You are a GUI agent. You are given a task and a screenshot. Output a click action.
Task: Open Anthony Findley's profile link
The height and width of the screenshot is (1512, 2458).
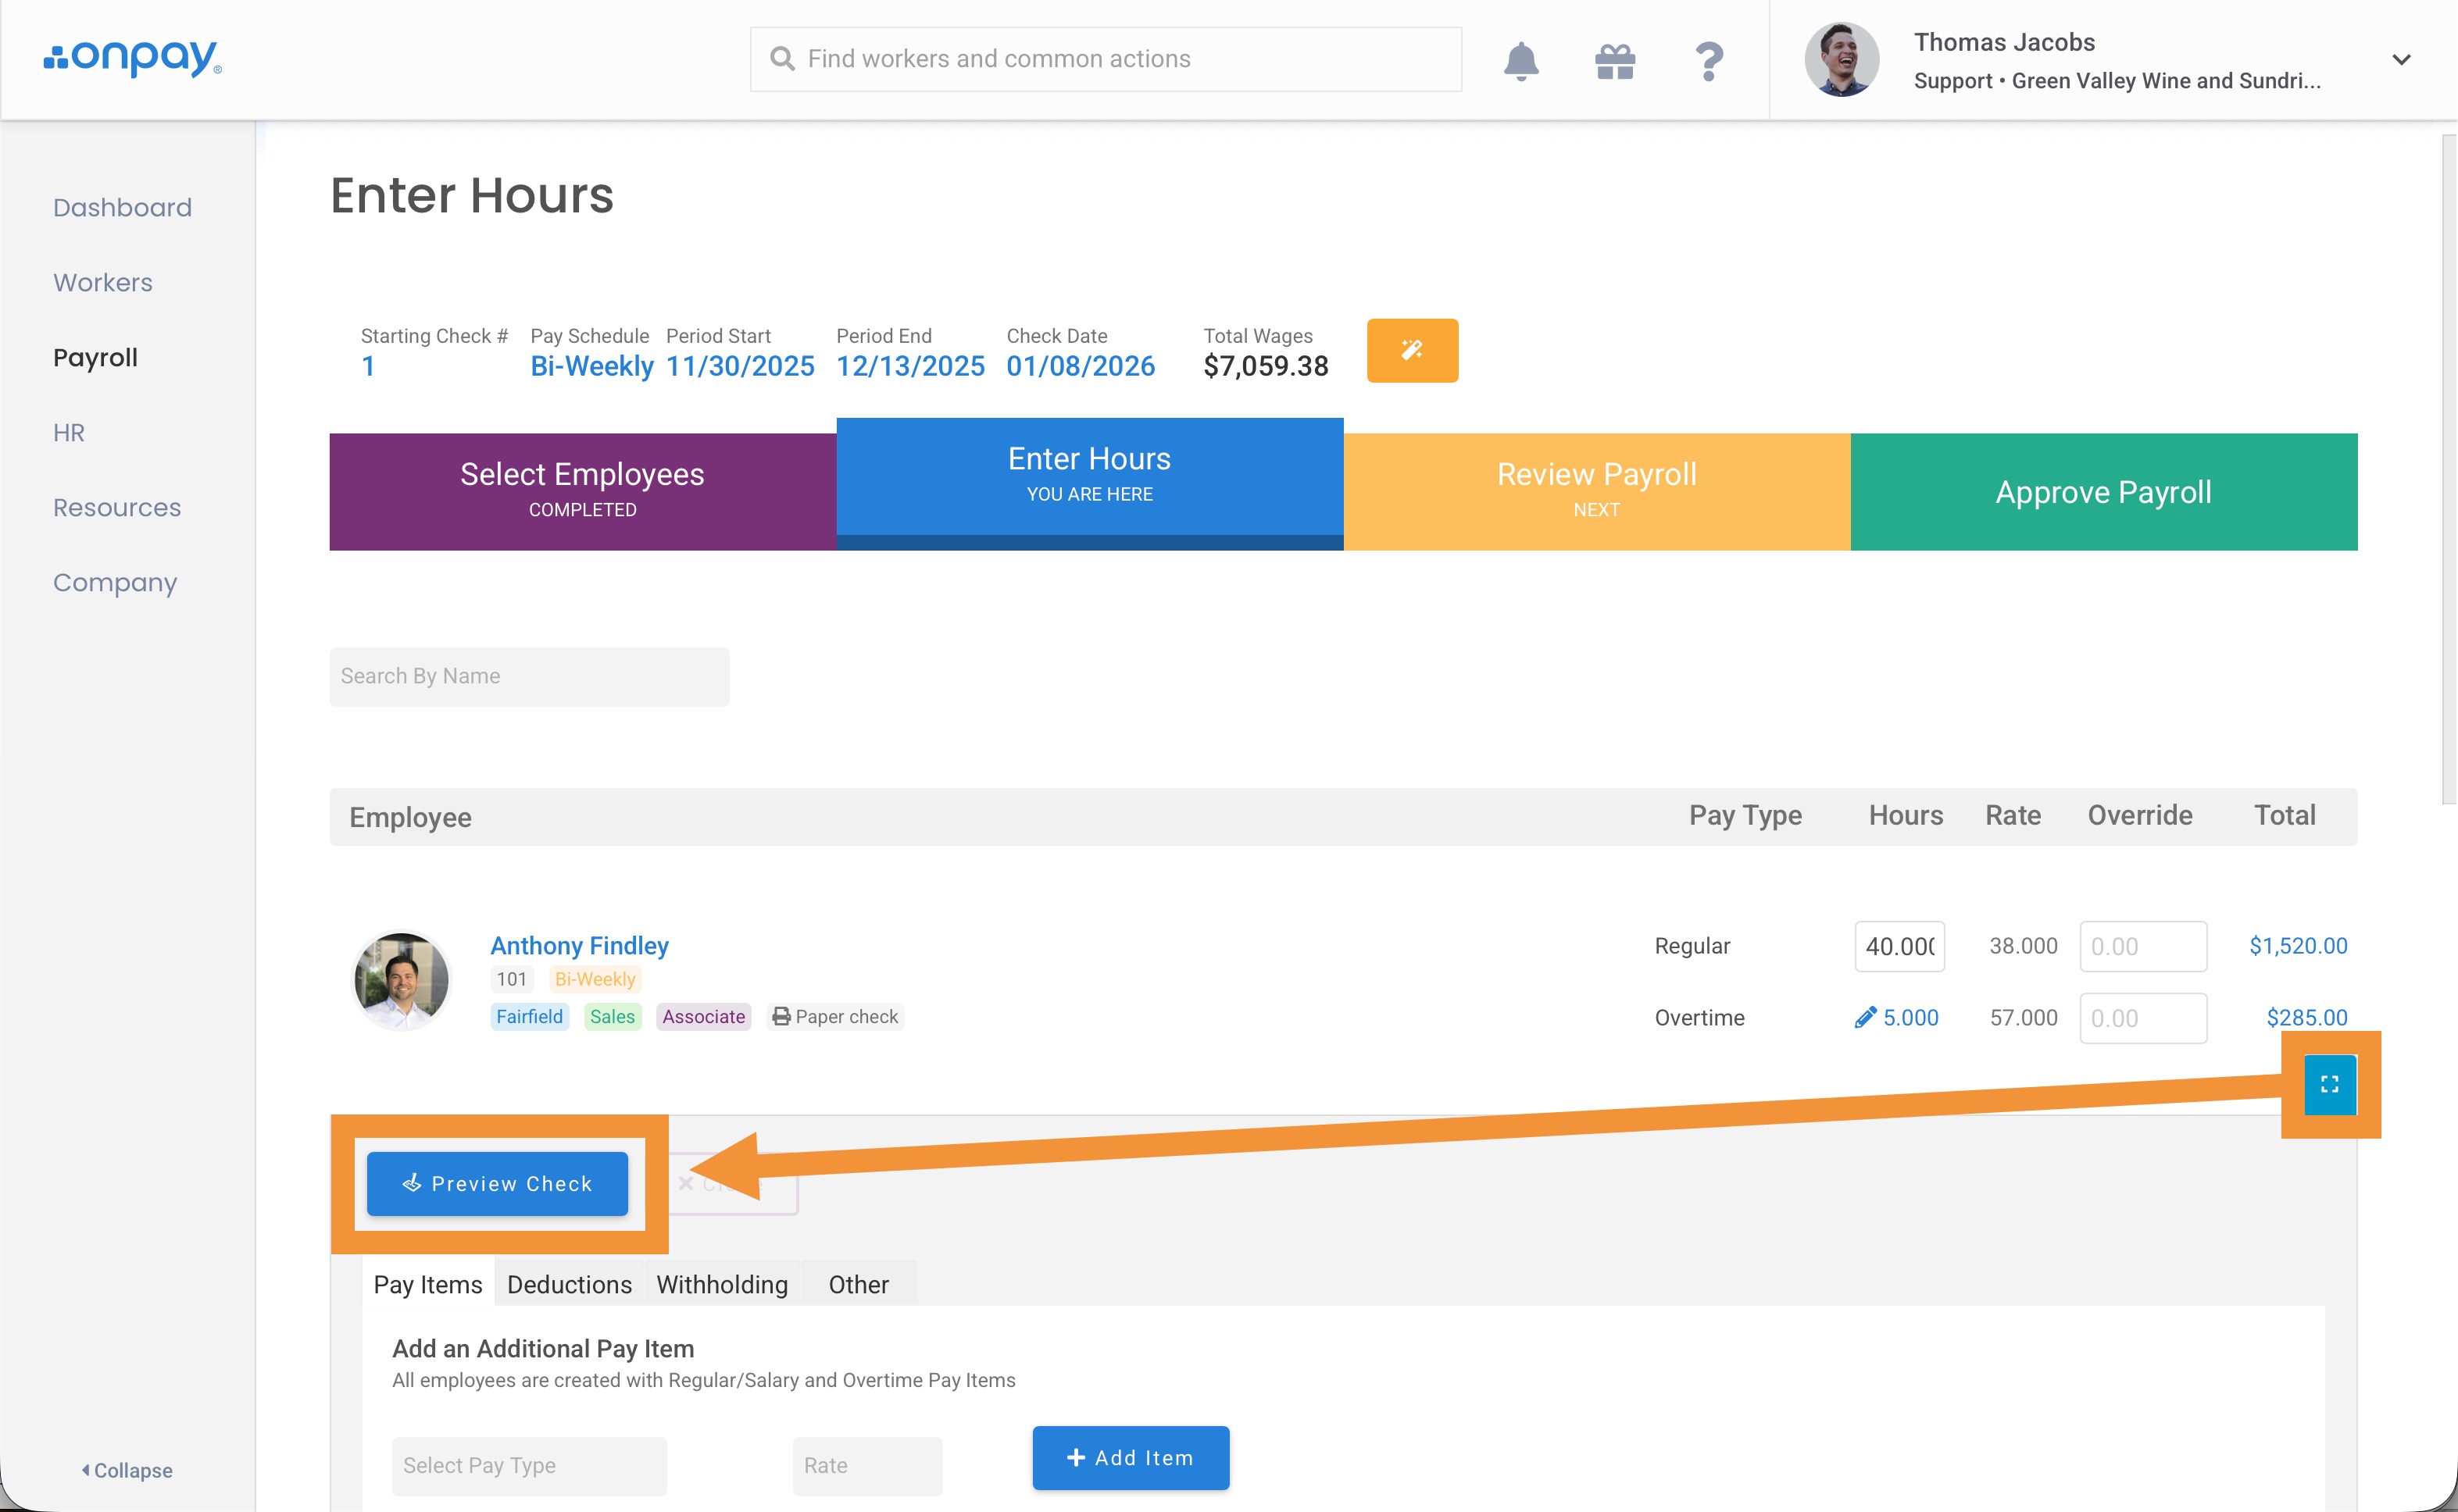coord(579,945)
